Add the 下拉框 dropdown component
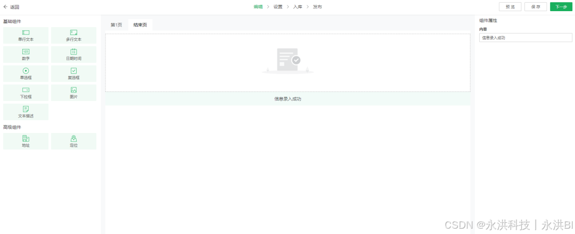The image size is (575, 234). click(26, 93)
